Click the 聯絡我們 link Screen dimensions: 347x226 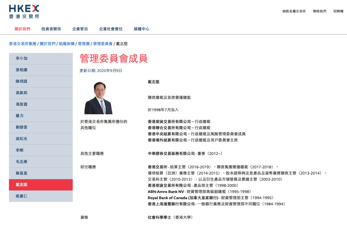pos(320,11)
